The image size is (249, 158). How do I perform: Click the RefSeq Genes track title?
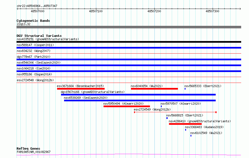click(x=28, y=149)
